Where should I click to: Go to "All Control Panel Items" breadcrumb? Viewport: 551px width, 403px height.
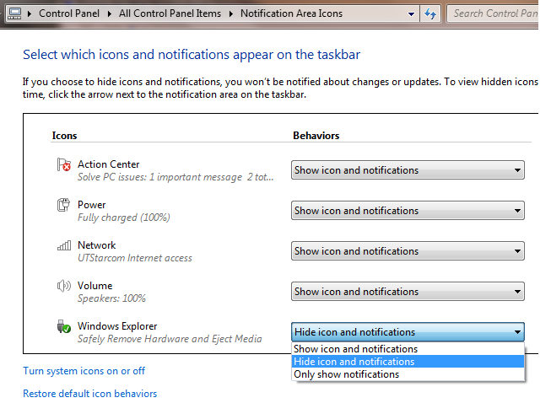click(170, 13)
